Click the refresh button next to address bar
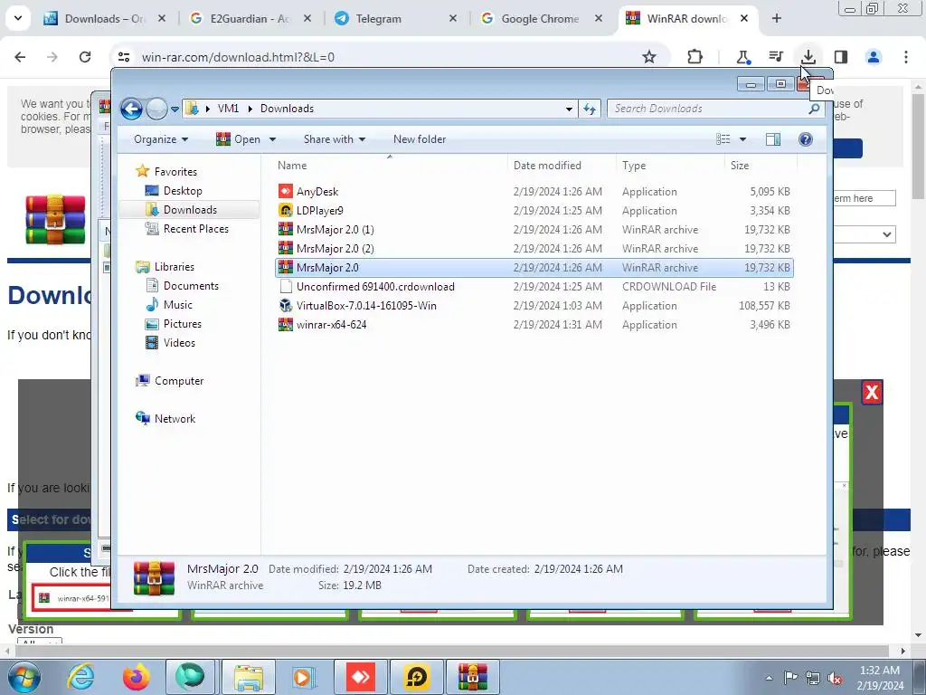 pos(590,109)
